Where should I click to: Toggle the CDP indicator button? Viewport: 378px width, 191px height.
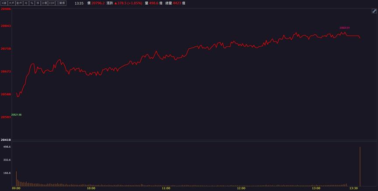pos(52,3)
